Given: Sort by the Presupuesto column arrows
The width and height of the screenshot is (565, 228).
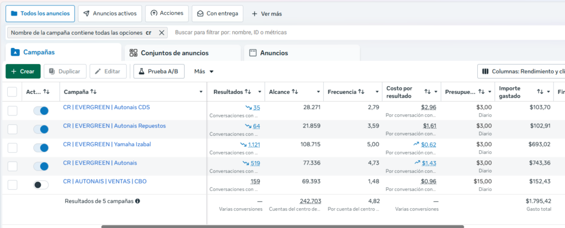Looking at the screenshot, I should click(x=482, y=92).
